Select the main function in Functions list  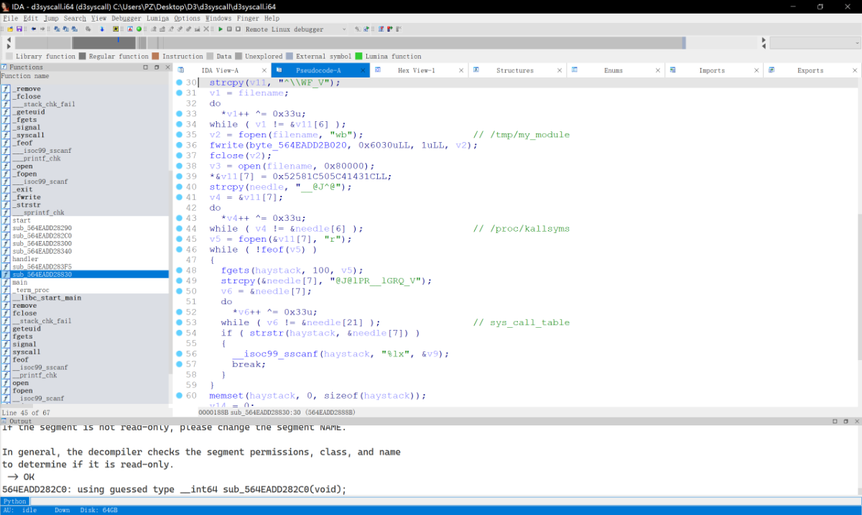click(85, 283)
